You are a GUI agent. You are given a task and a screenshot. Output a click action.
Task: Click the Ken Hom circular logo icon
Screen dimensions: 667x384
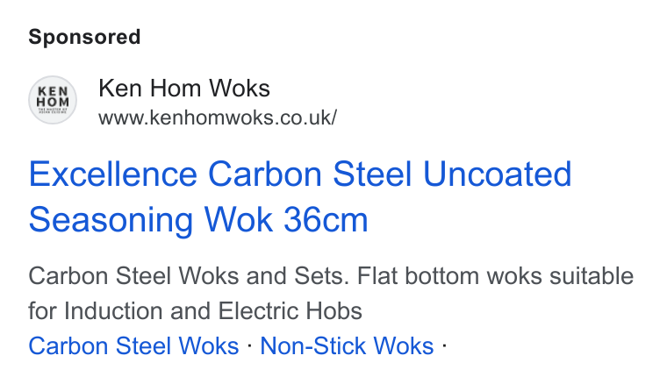pyautogui.click(x=53, y=100)
